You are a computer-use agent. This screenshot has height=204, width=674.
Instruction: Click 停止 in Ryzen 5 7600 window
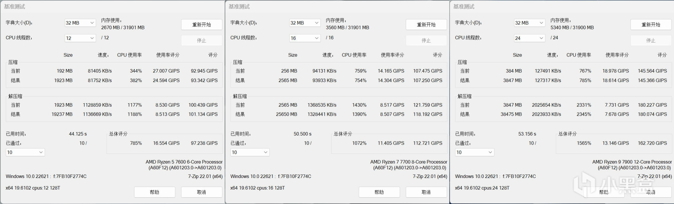click(202, 40)
